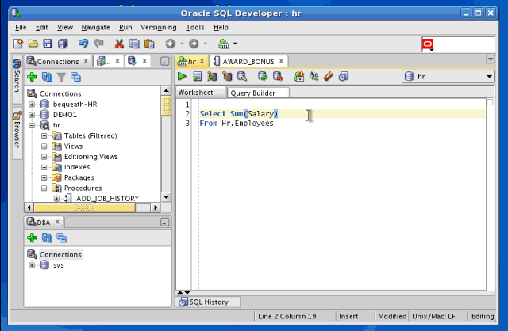Click the New file icon in main toolbar
The height and width of the screenshot is (331, 508).
pos(18,44)
